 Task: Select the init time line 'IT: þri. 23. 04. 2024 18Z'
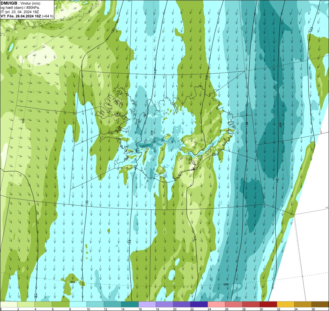coord(20,12)
